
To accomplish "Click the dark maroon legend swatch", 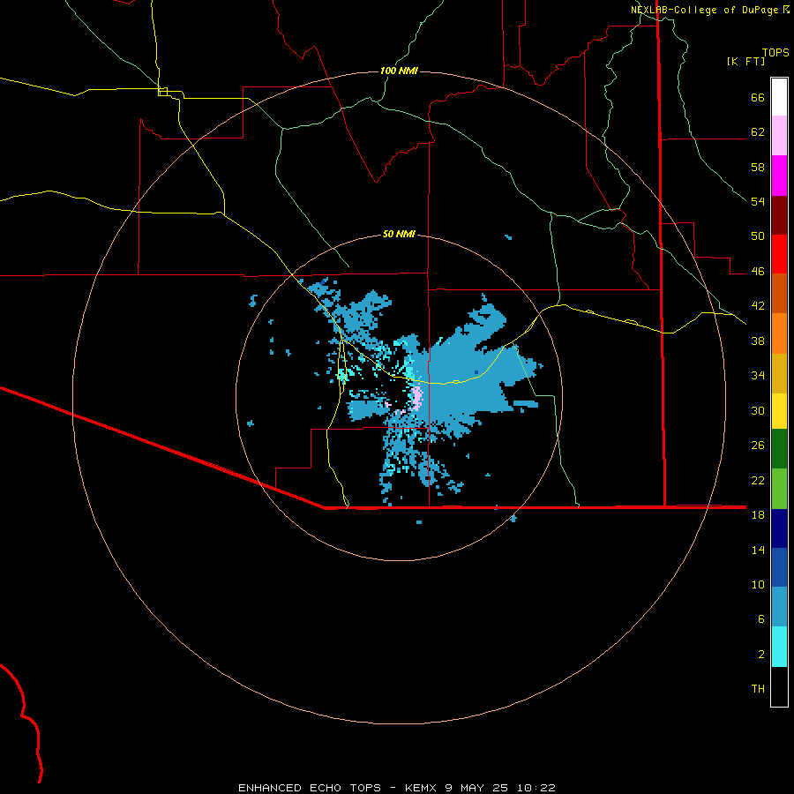I will coord(779,214).
